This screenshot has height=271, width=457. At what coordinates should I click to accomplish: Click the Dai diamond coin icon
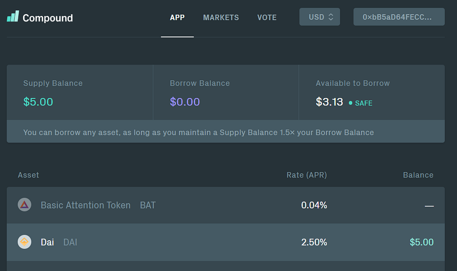[x=25, y=242]
